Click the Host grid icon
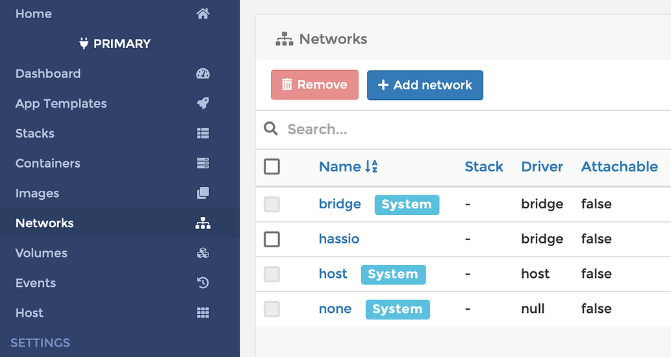This screenshot has width=671, height=357. pos(203,313)
